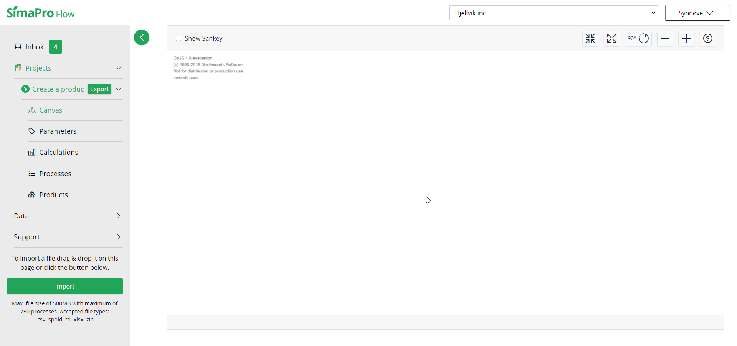This screenshot has width=737, height=346.
Task: Click the zoom-to-fit collapse arrows icon
Action: [x=590, y=38]
